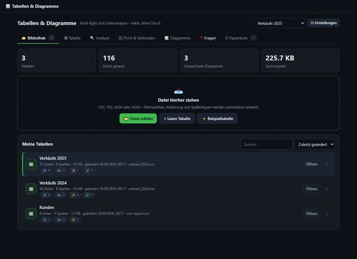357x259 pixels.
Task: Switch to the Diagramme tab
Action: pos(177,38)
